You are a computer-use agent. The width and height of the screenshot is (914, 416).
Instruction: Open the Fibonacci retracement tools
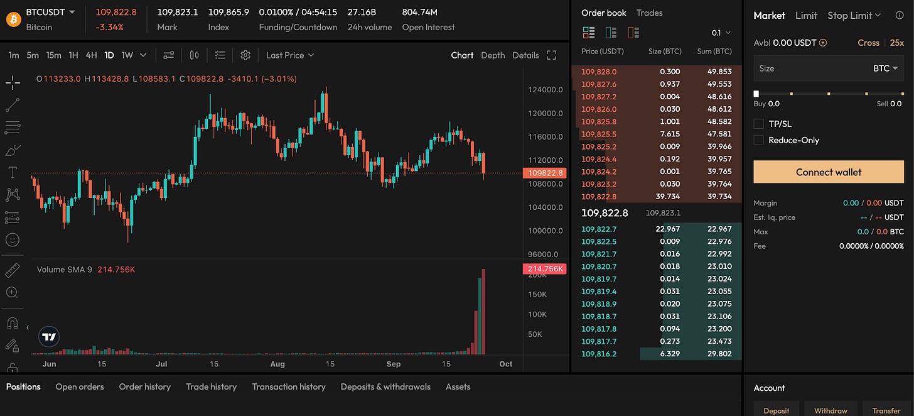pyautogui.click(x=13, y=128)
